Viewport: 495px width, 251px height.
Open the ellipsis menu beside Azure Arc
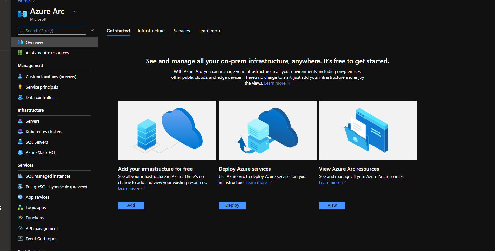pos(75,11)
